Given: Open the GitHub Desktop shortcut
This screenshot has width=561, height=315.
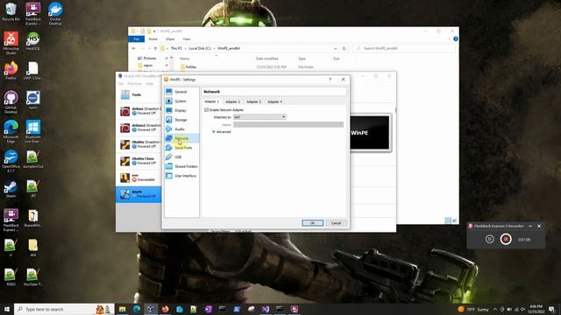Looking at the screenshot, I should coord(11,101).
